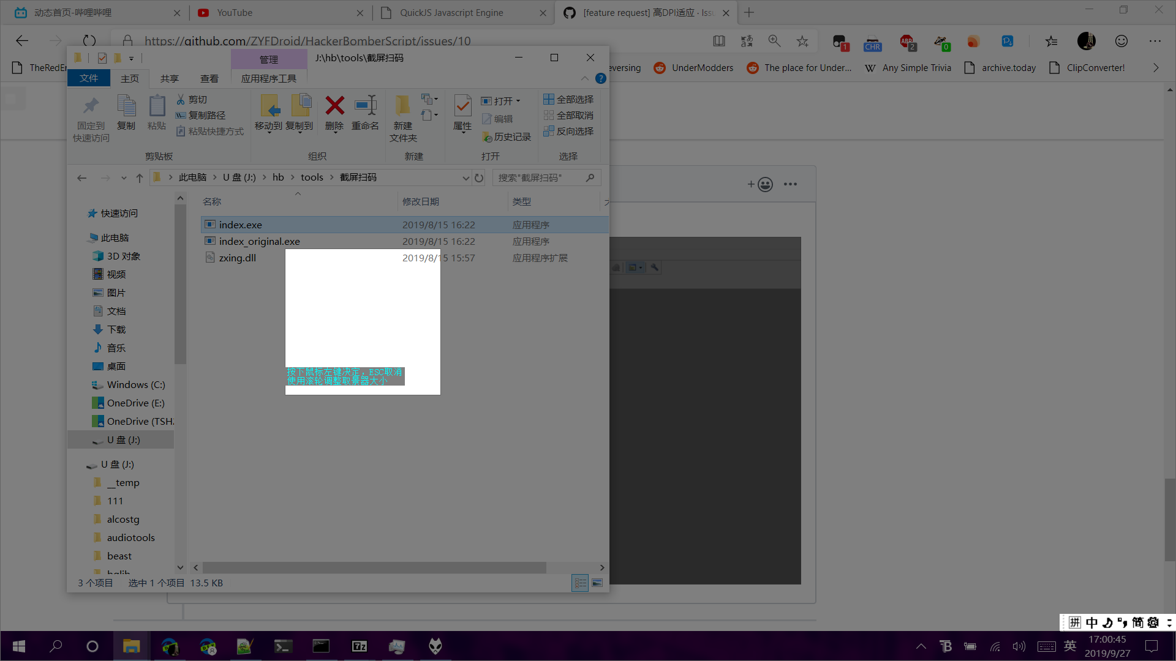
Task: Click Invert Selection (反向选择) option
Action: (x=568, y=131)
